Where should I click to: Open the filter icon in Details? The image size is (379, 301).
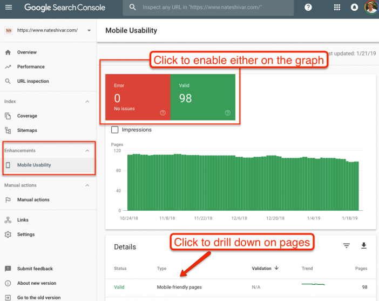click(x=347, y=246)
